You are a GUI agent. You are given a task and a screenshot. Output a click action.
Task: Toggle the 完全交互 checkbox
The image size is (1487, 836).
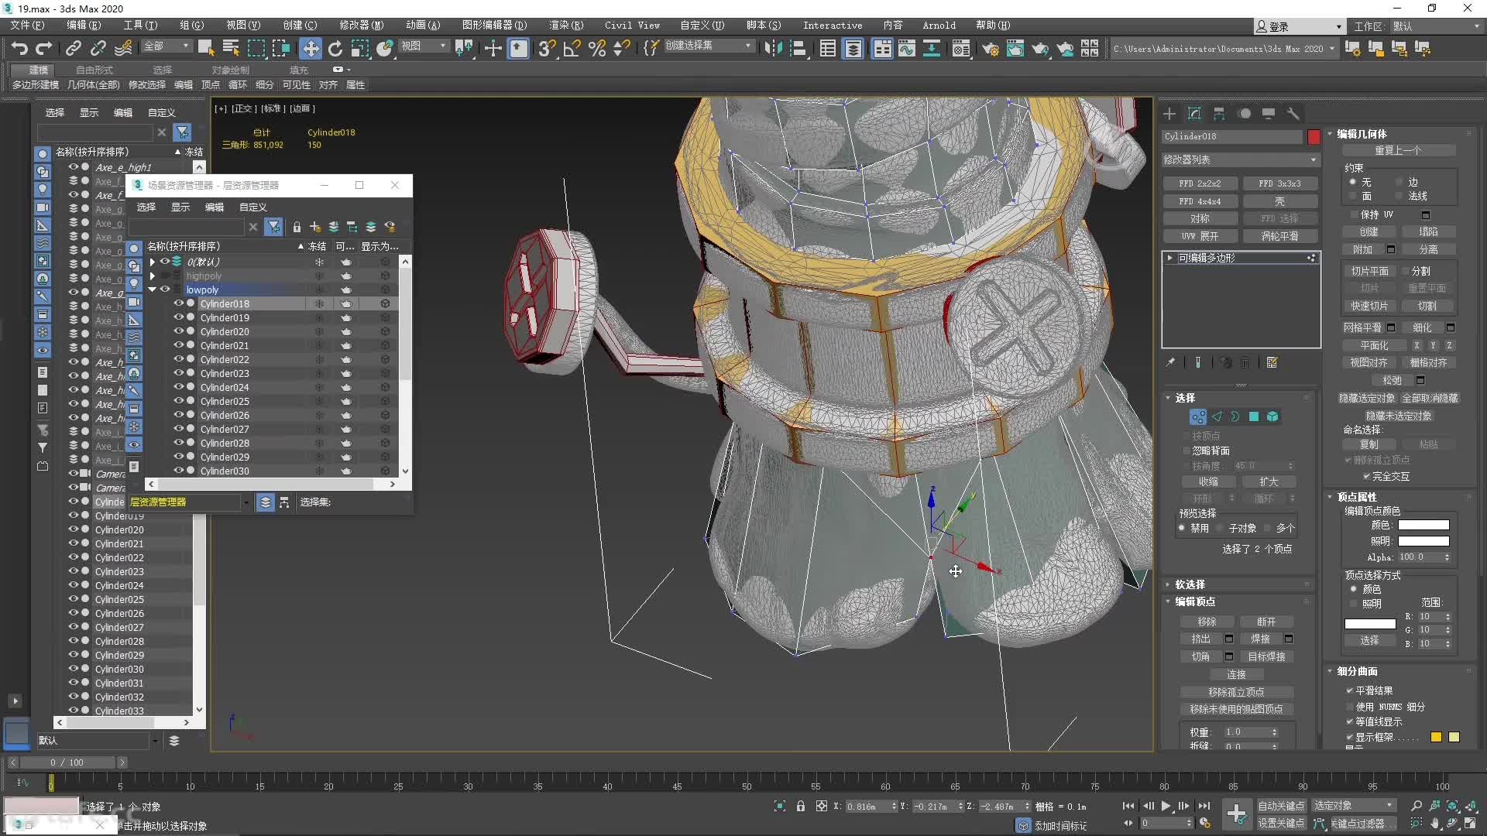(1366, 477)
